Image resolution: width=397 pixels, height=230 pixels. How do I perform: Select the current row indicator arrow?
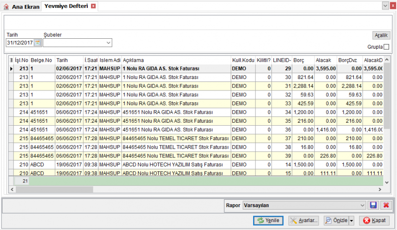point(11,69)
